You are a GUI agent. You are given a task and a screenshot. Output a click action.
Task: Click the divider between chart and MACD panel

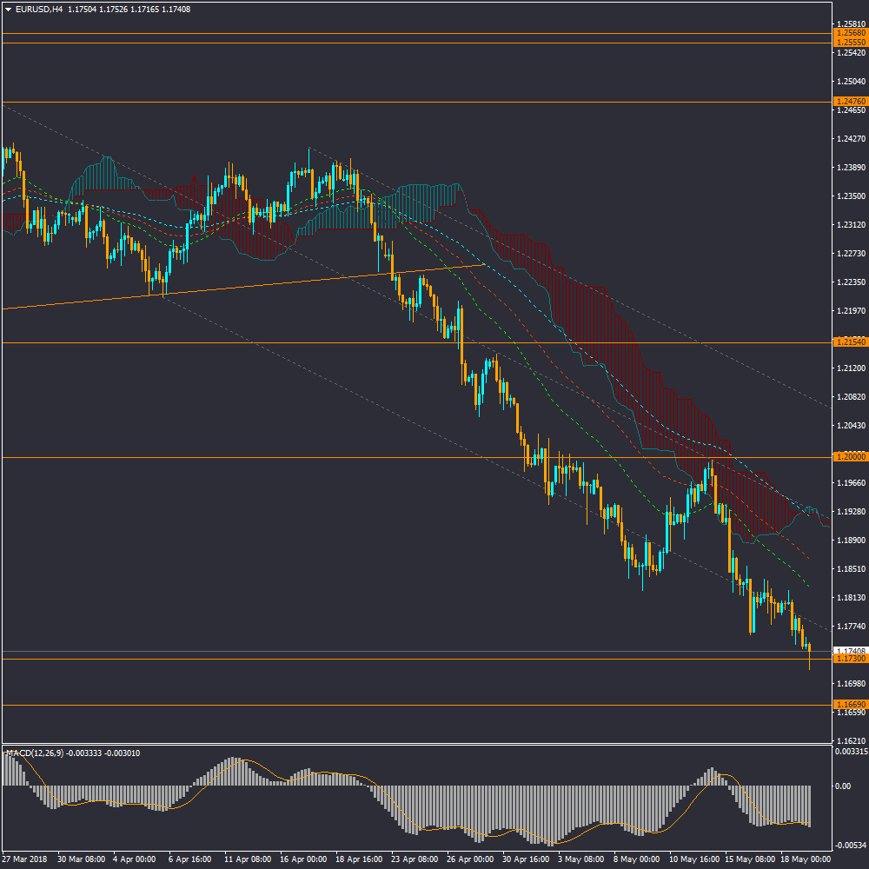pyautogui.click(x=417, y=745)
